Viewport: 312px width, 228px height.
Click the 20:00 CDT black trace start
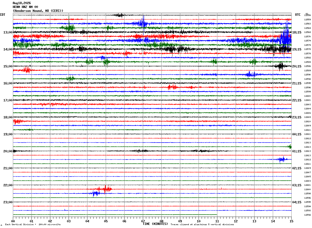click(15, 151)
